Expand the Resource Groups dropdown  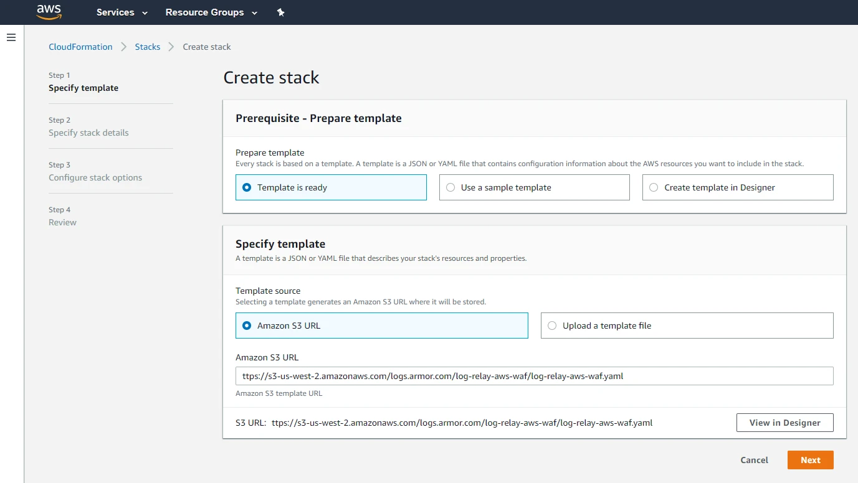pyautogui.click(x=211, y=12)
